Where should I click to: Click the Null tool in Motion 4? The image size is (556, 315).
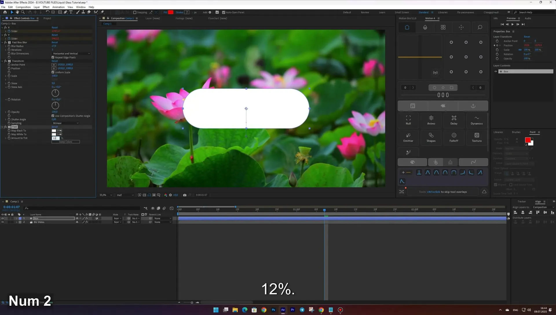[408, 120]
